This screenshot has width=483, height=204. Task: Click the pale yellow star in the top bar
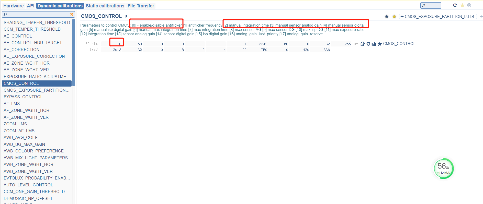pyautogui.click(x=462, y=5)
